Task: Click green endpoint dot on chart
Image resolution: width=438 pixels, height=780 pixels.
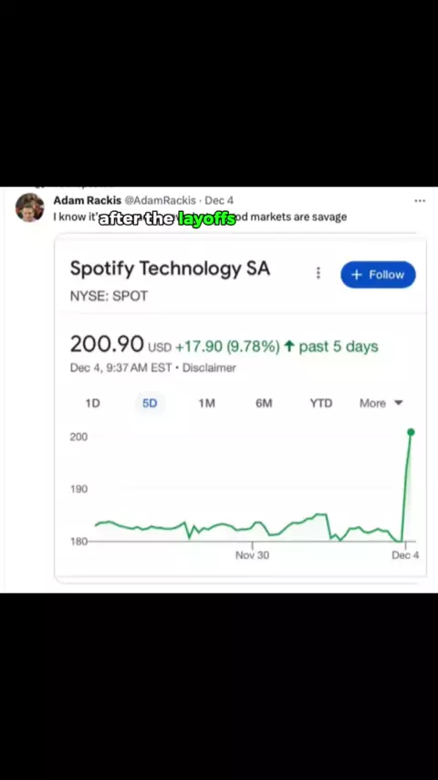Action: click(x=411, y=432)
